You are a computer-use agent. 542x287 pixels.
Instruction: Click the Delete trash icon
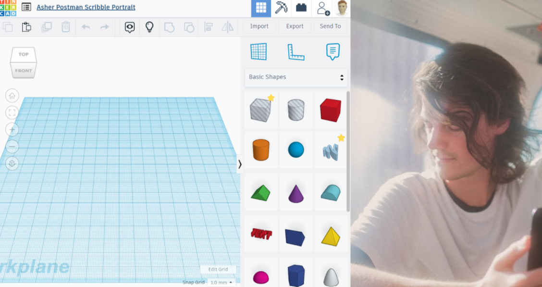66,27
